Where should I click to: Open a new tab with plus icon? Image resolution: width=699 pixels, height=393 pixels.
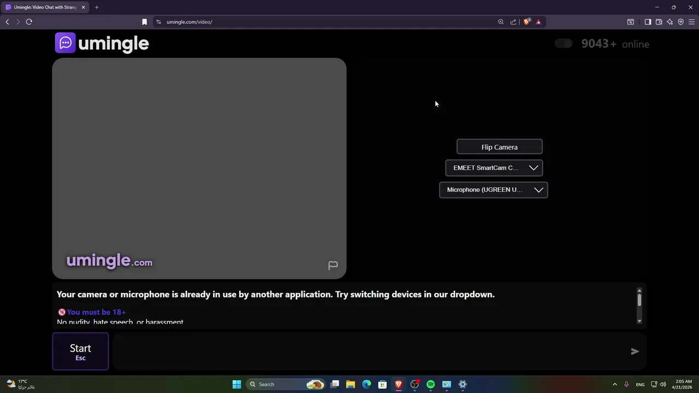[x=97, y=7]
